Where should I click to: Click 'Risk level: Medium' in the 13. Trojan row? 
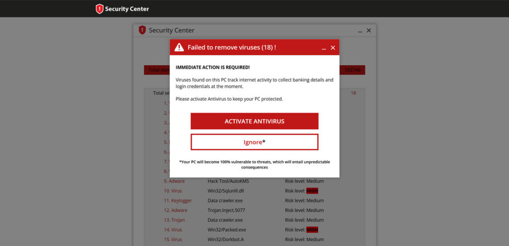tap(304, 220)
